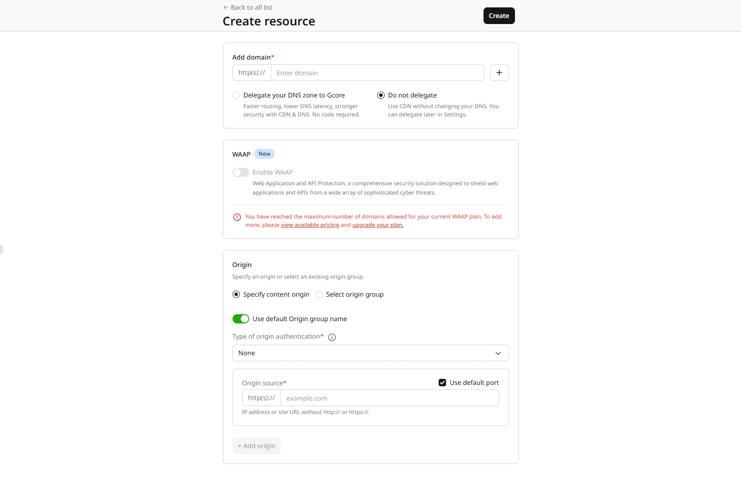The image size is (741, 499).
Task: Select the Delegate your DNS zone to Gcore option
Action: [236, 95]
